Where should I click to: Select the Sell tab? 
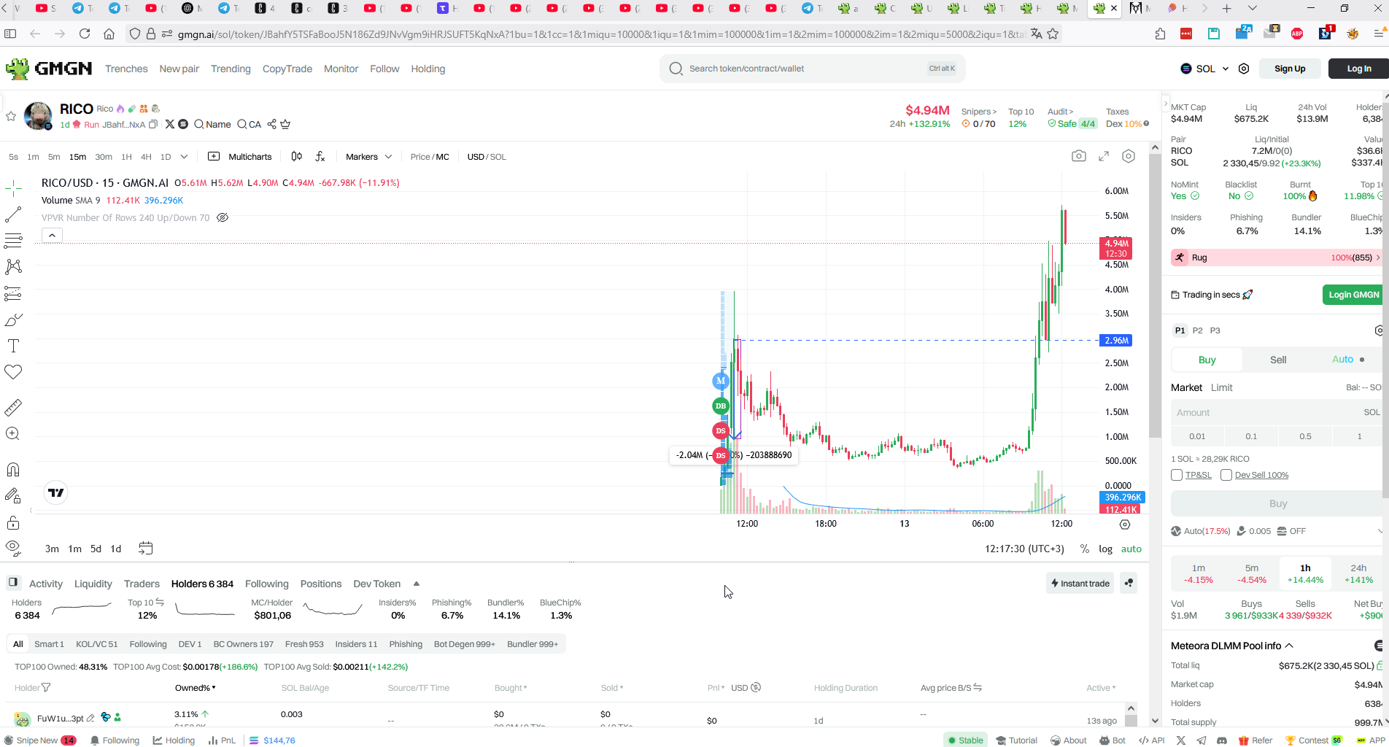[1278, 360]
